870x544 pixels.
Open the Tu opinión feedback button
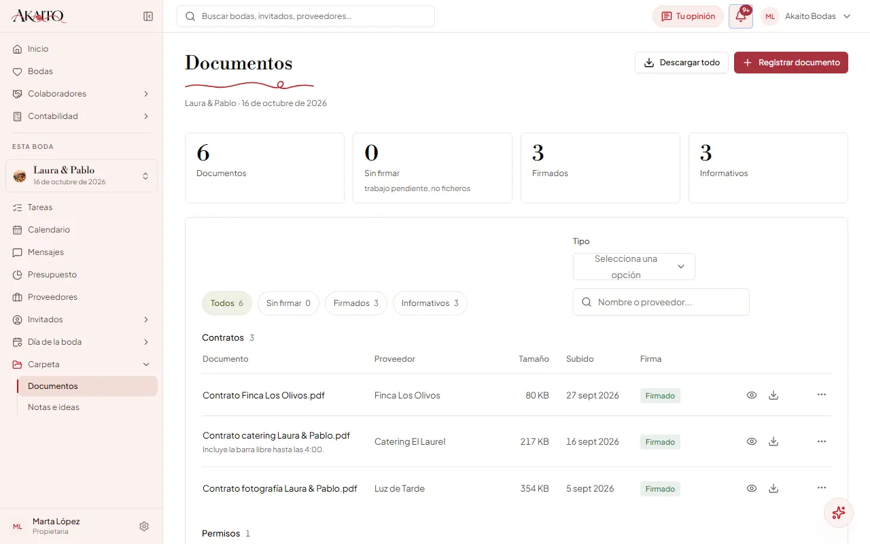coord(688,16)
